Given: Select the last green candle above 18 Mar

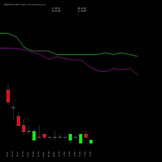Looking at the screenshot, I should pos(91,142).
